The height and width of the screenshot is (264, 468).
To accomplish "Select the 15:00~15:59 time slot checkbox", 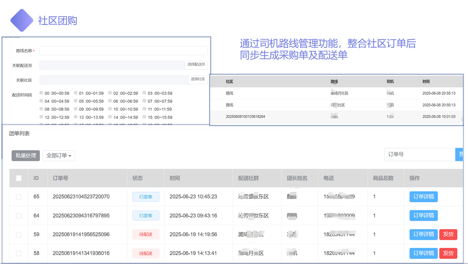I will (145, 117).
